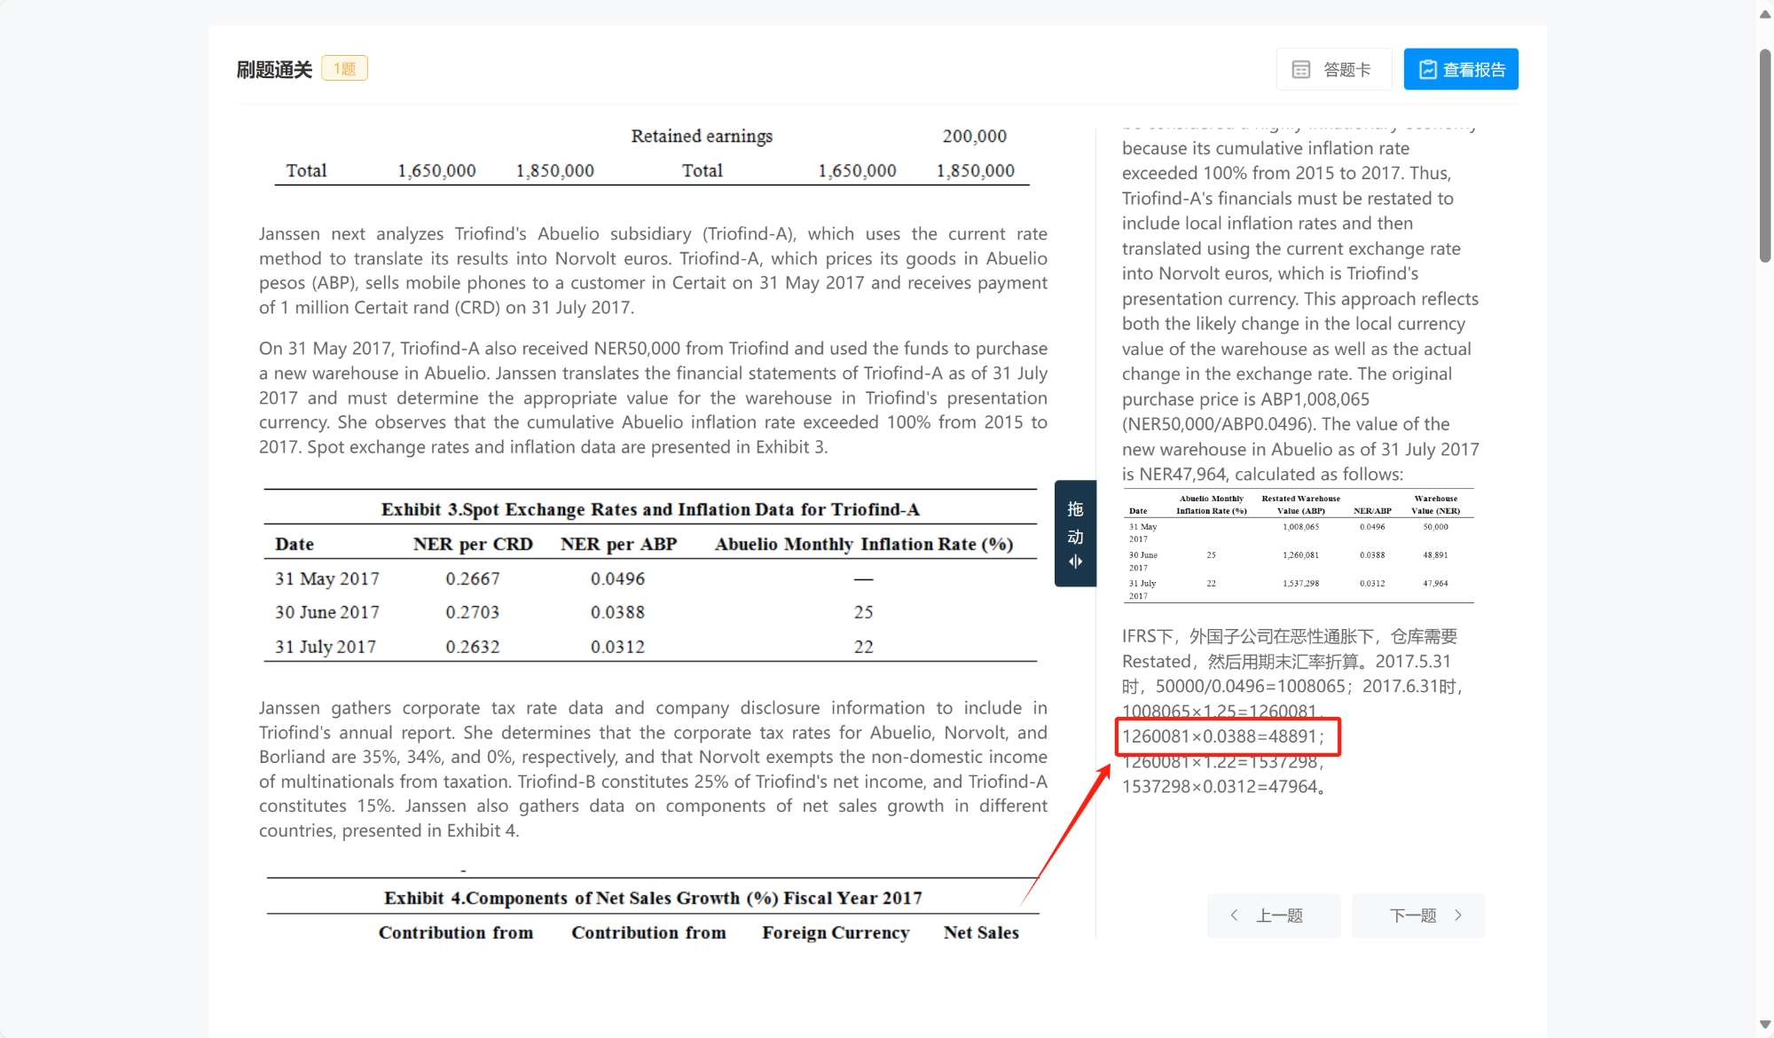Click the clipboard icon on 查看报告
Viewport: 1774px width, 1038px height.
pyautogui.click(x=1427, y=69)
